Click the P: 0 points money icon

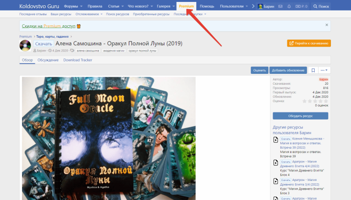click(298, 6)
